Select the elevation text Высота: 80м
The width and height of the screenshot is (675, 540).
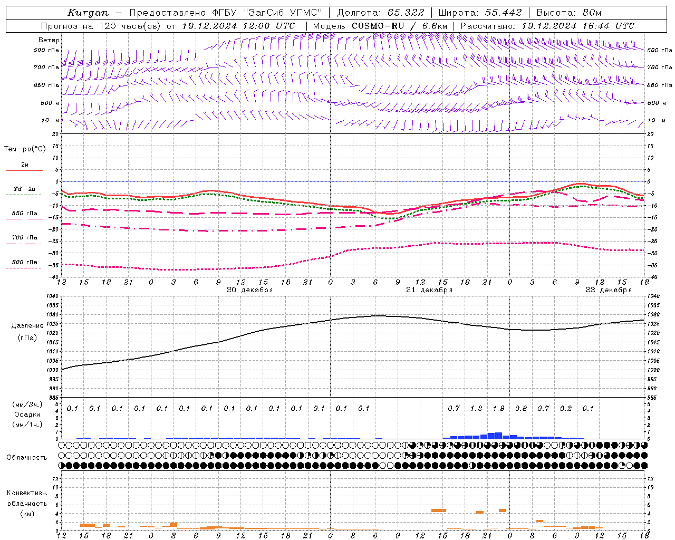(x=569, y=13)
